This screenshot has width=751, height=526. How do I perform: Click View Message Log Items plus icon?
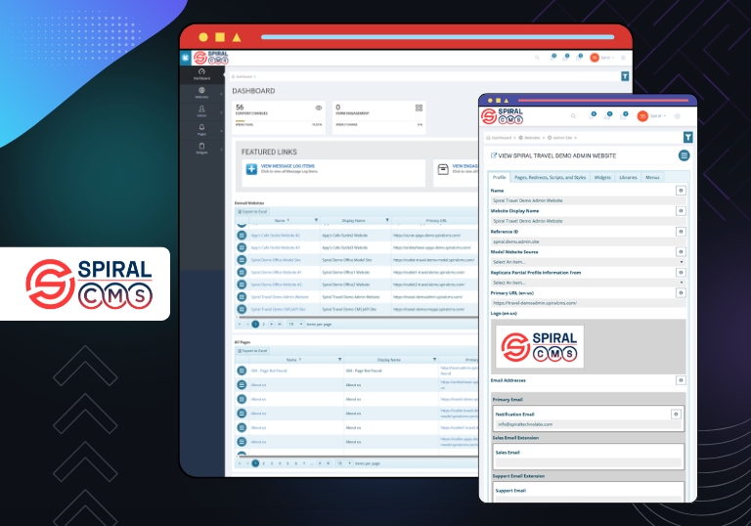(251, 169)
